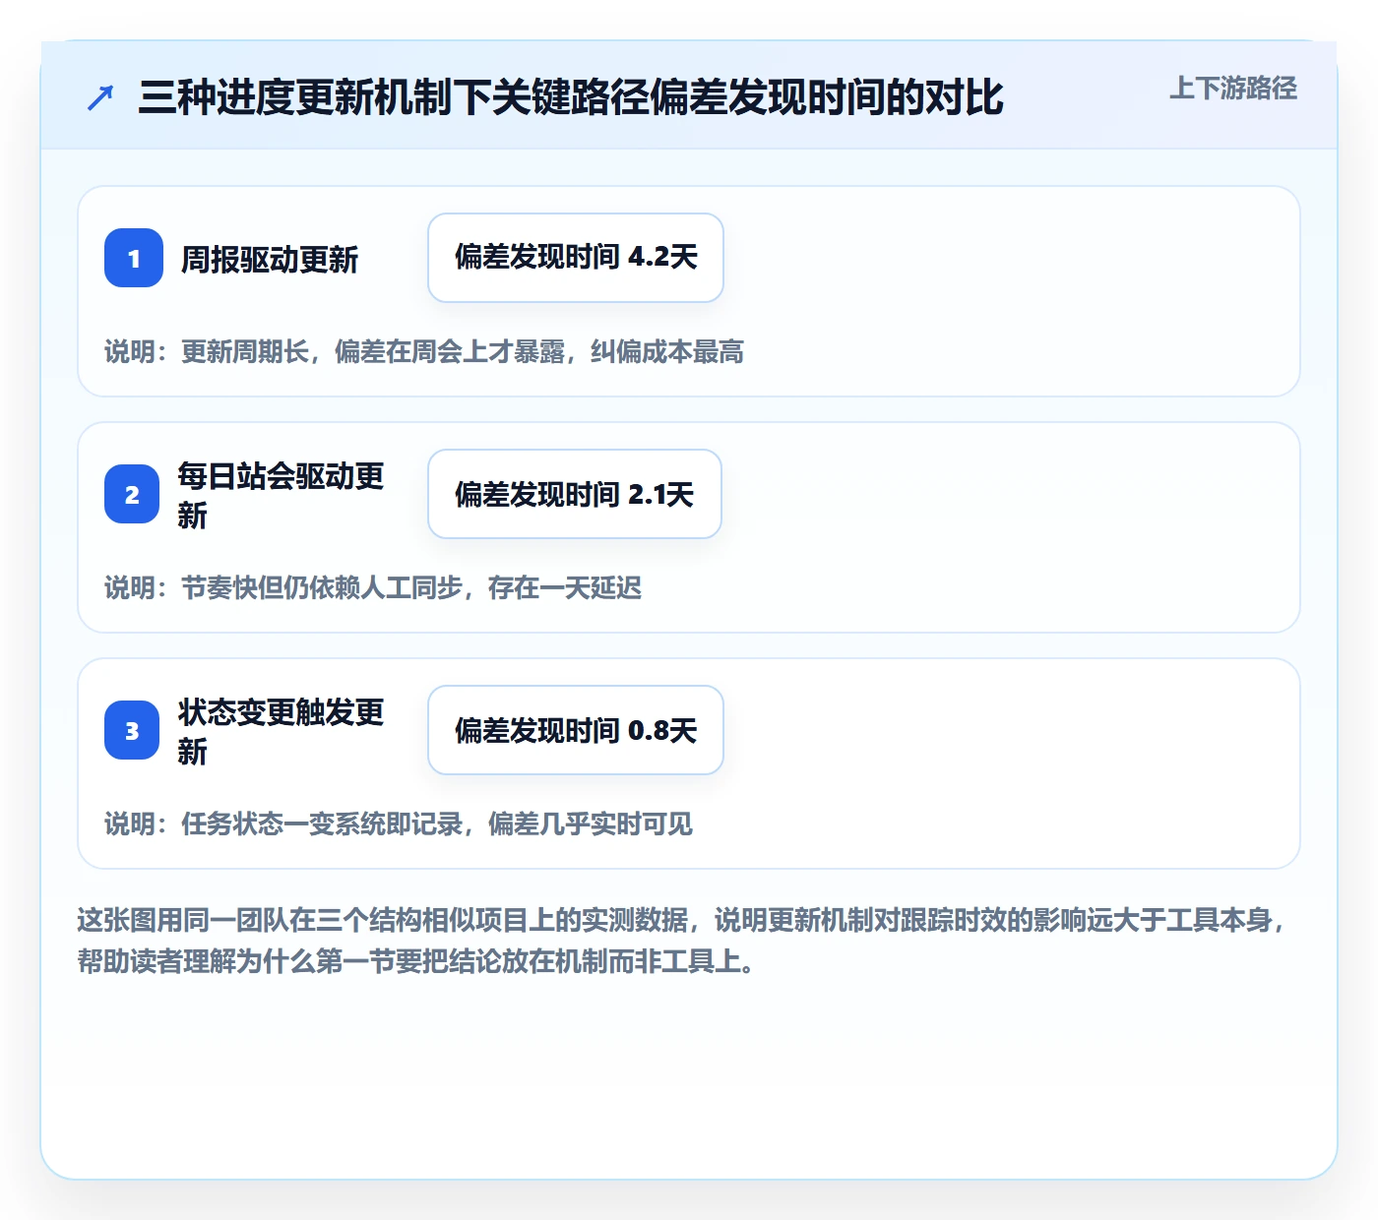
Task: Click the trend arrow icon beside title
Action: [100, 97]
